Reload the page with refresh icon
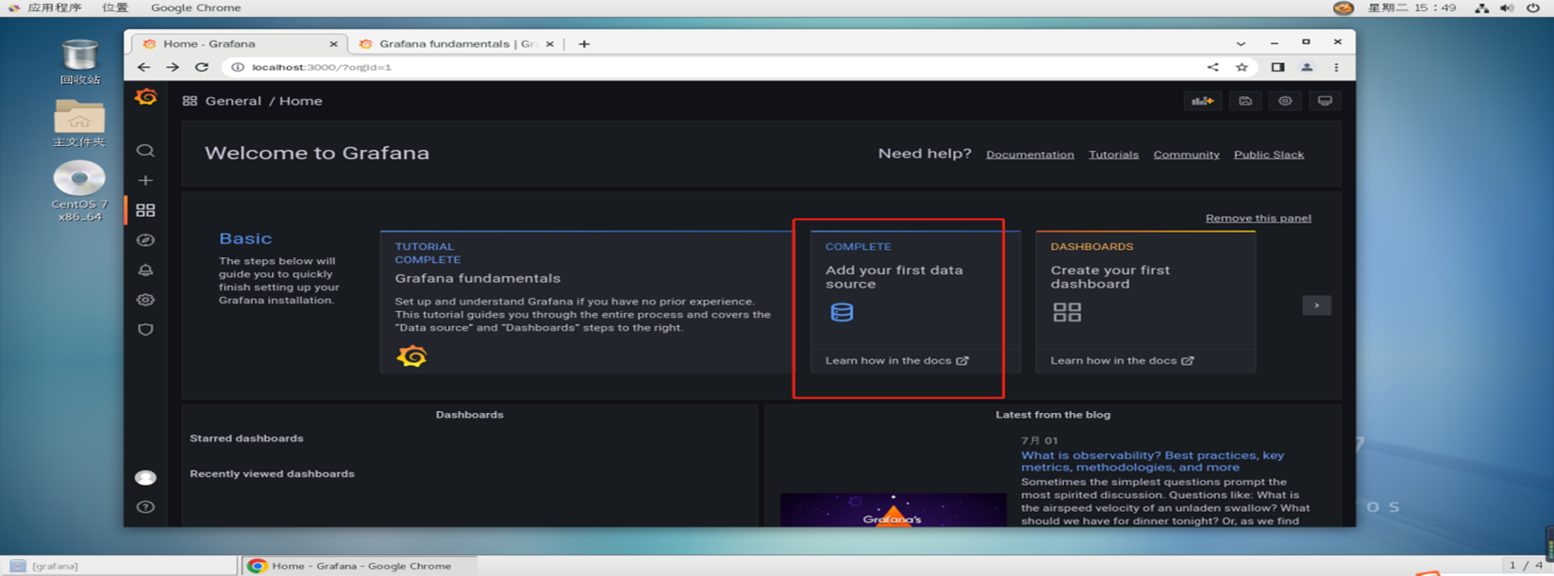1554x576 pixels. (202, 67)
